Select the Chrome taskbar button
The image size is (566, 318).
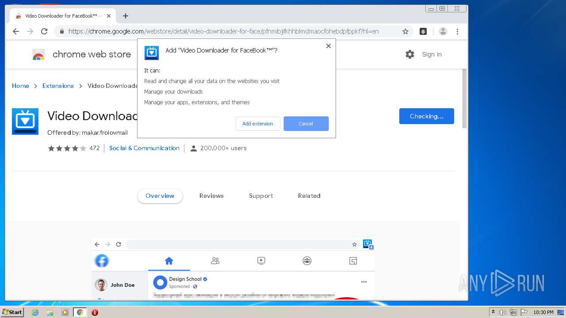(80, 312)
